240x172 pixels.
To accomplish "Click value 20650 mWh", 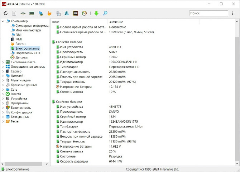I will coord(117,77).
